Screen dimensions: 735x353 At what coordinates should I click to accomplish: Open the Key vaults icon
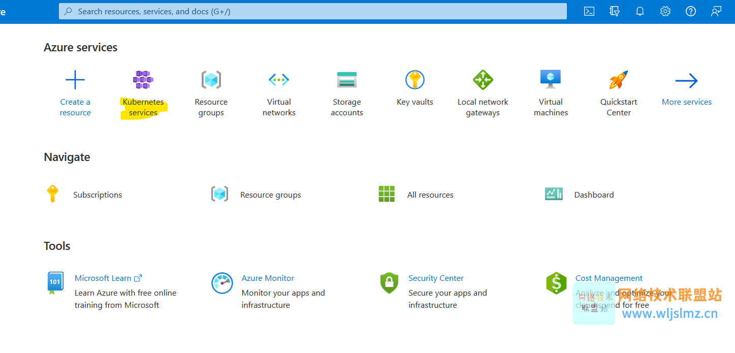point(415,80)
